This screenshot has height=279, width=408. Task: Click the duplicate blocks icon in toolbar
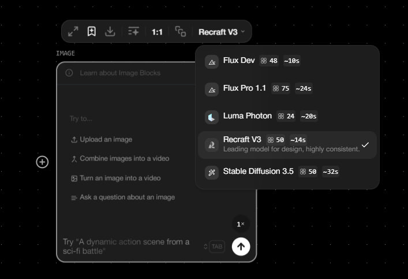pos(181,32)
